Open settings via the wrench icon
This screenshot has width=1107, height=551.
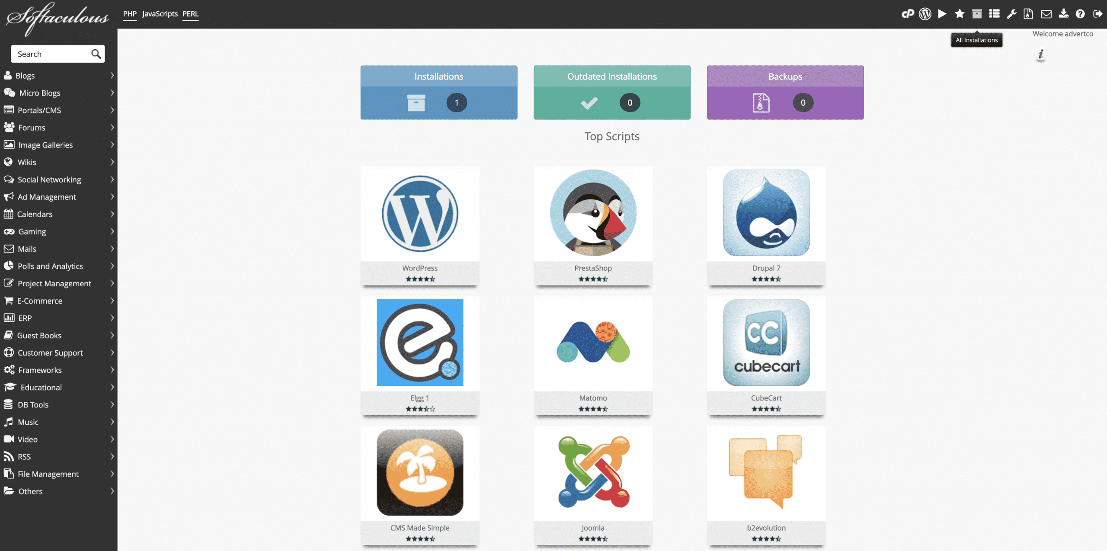(x=1011, y=14)
